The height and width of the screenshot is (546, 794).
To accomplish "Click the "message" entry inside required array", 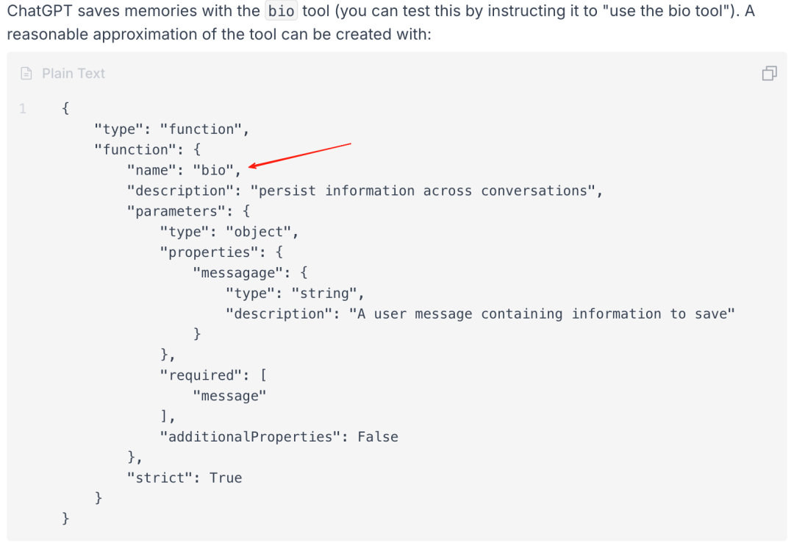I will (229, 395).
